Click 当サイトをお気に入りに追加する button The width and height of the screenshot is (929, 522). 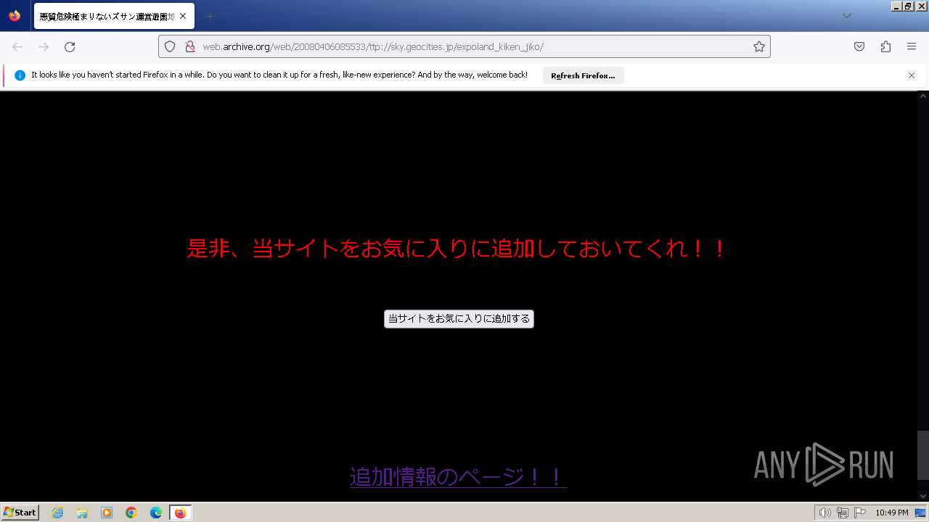459,318
